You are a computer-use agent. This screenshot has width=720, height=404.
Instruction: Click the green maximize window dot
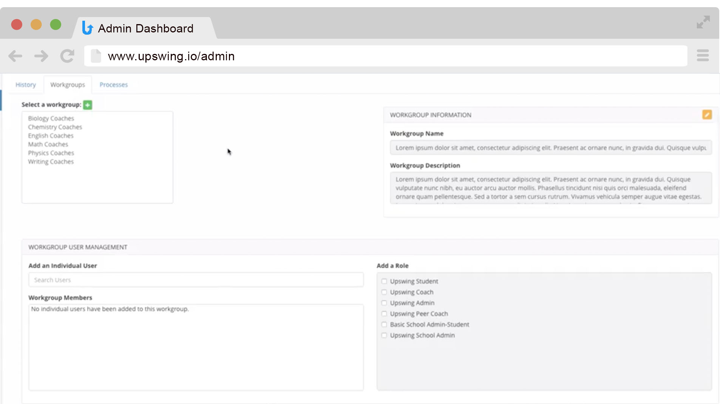tap(56, 24)
